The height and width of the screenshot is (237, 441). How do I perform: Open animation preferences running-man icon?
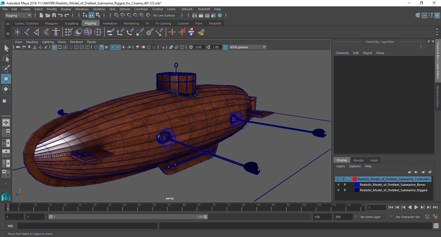435,217
